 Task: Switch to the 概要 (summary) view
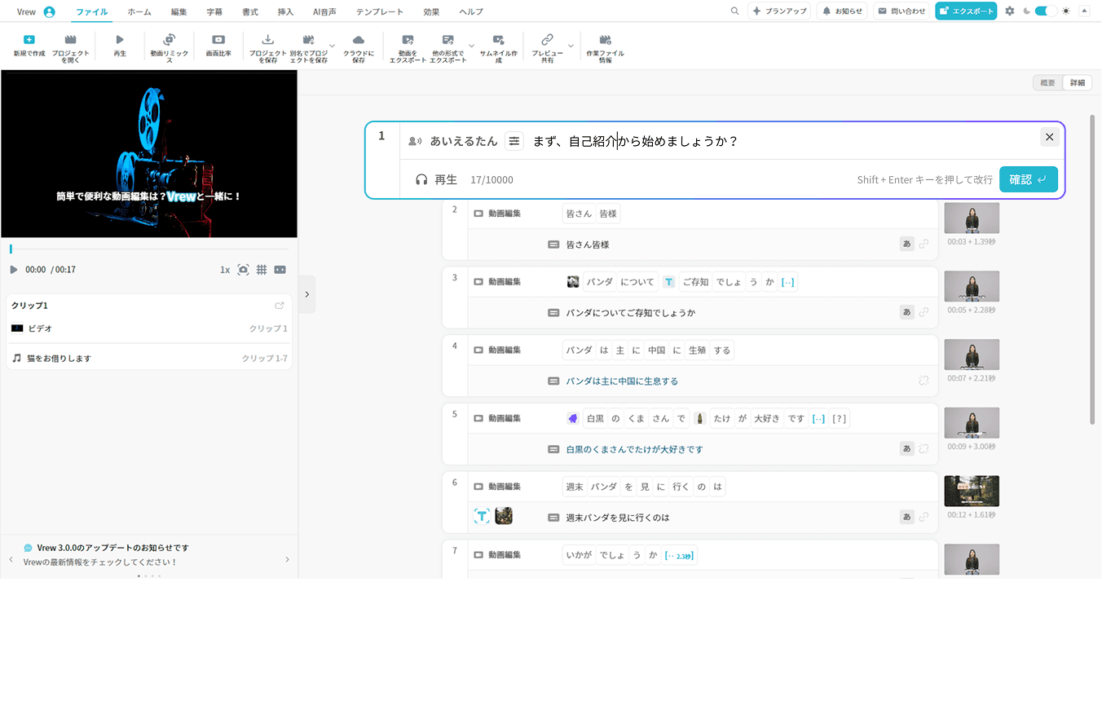click(1047, 83)
